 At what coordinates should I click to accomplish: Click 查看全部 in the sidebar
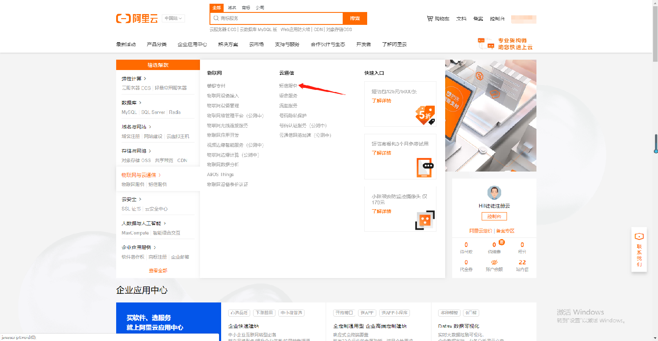(x=158, y=271)
